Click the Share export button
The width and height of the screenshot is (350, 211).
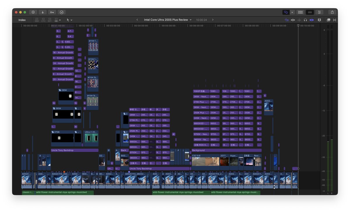[x=332, y=12]
